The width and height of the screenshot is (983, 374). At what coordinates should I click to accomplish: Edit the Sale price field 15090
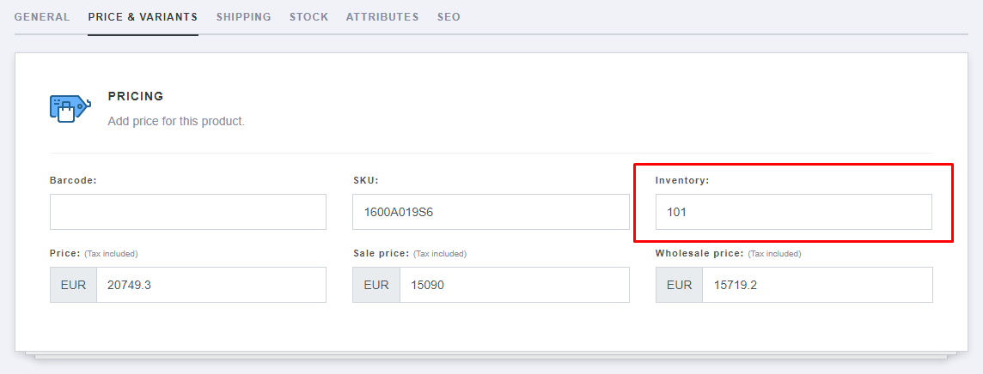(x=515, y=285)
